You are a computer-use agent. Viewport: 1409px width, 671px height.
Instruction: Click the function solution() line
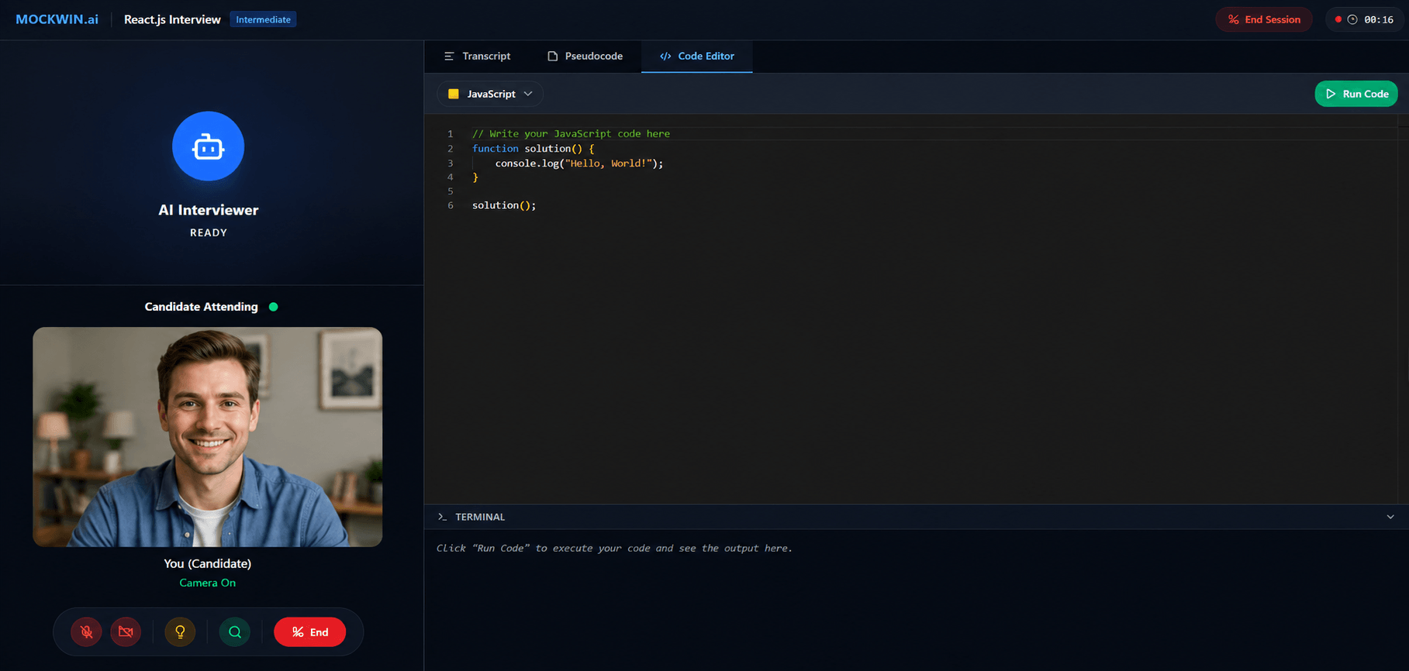[x=534, y=149]
